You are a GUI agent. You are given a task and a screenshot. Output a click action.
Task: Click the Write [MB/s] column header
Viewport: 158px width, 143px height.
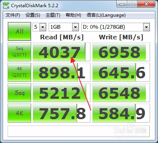click(x=121, y=37)
